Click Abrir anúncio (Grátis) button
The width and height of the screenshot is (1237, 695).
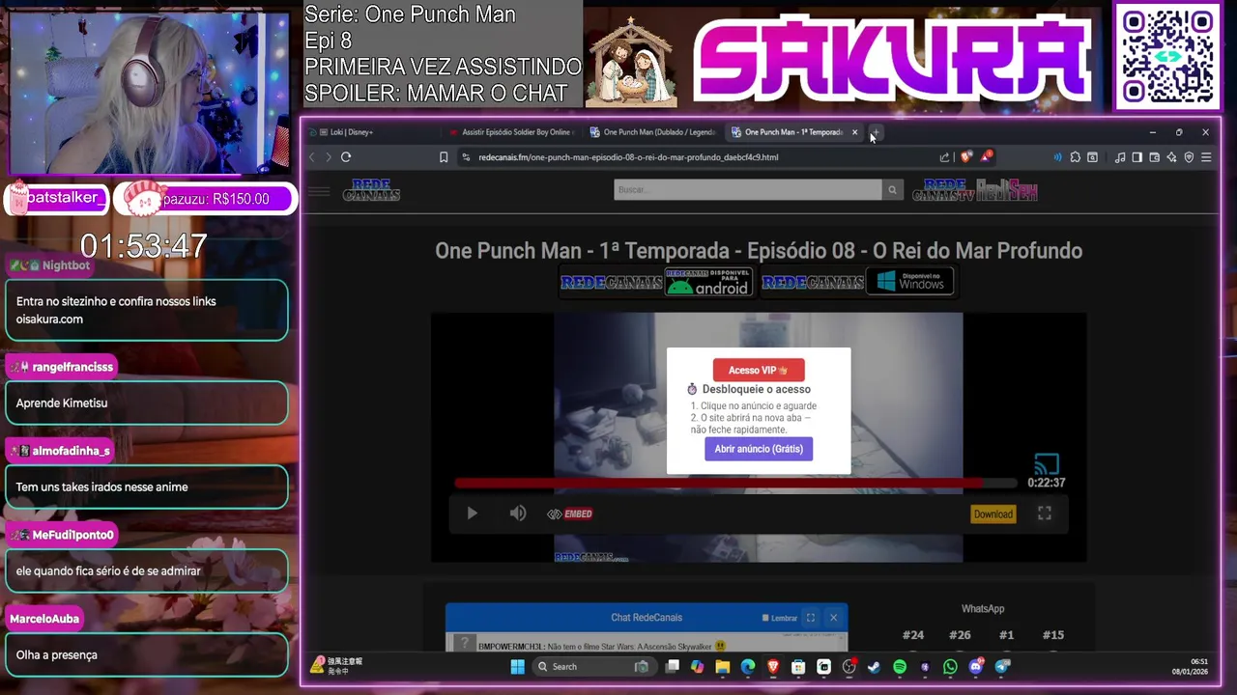[759, 449]
